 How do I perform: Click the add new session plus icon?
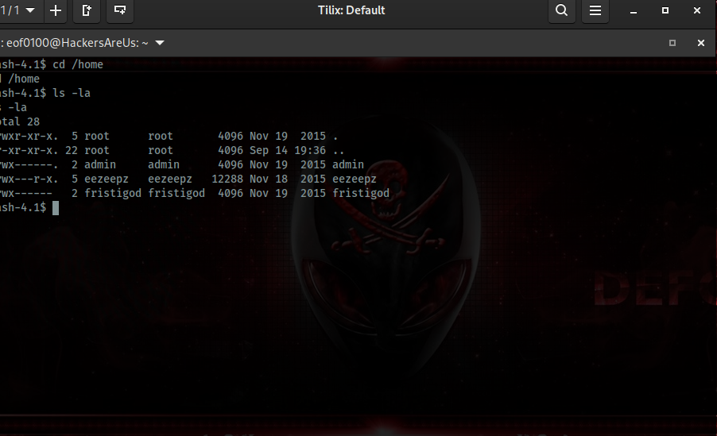(x=56, y=11)
